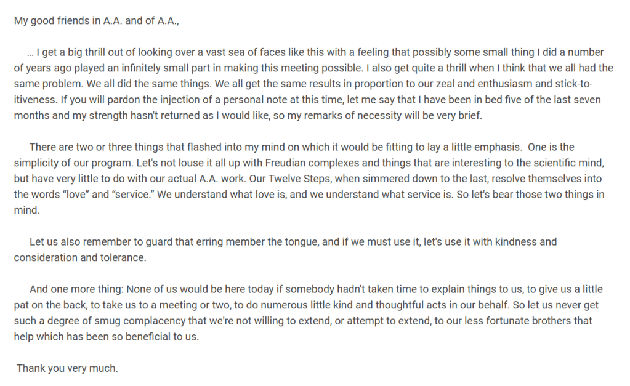This screenshot has height=386, width=630.
Task: Click the words "consideration and tolerance"
Action: [80, 258]
